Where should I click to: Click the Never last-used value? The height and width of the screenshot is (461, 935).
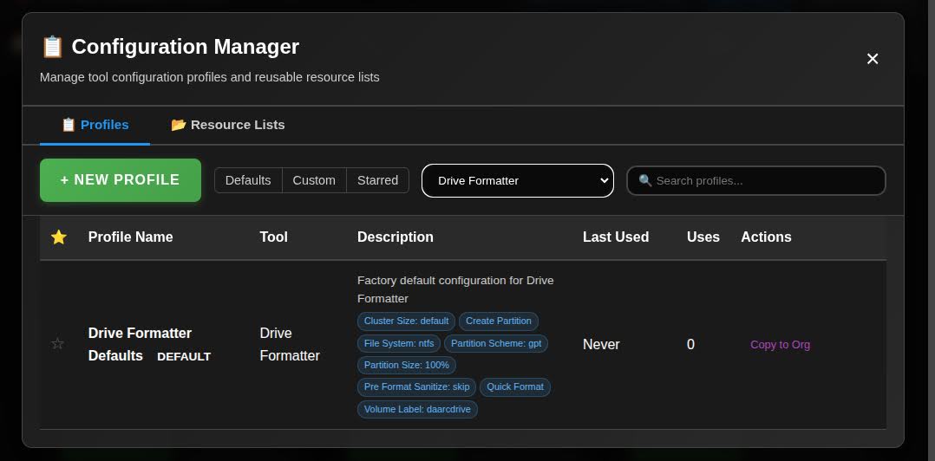(x=601, y=344)
